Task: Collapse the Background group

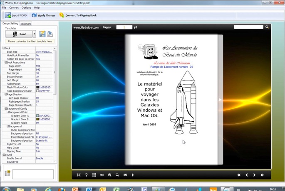Action: 8,126
